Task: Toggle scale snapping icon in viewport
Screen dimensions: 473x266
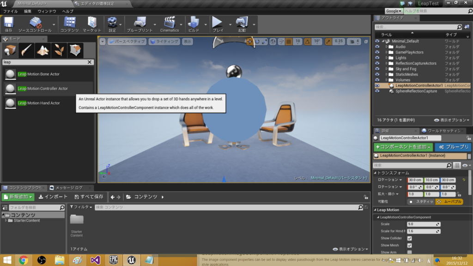Action: [x=328, y=42]
